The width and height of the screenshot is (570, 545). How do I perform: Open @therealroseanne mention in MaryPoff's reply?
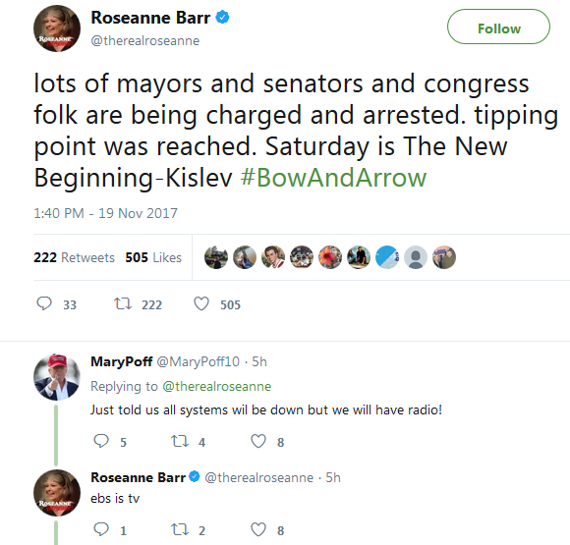point(216,386)
